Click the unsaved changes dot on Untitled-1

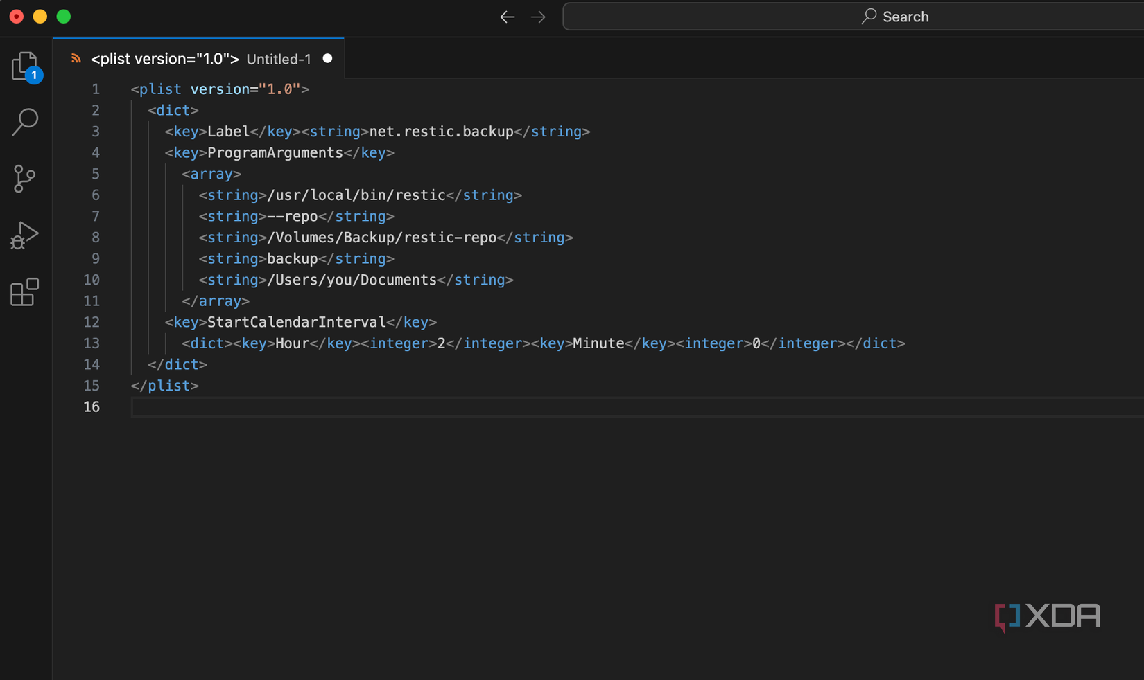327,58
